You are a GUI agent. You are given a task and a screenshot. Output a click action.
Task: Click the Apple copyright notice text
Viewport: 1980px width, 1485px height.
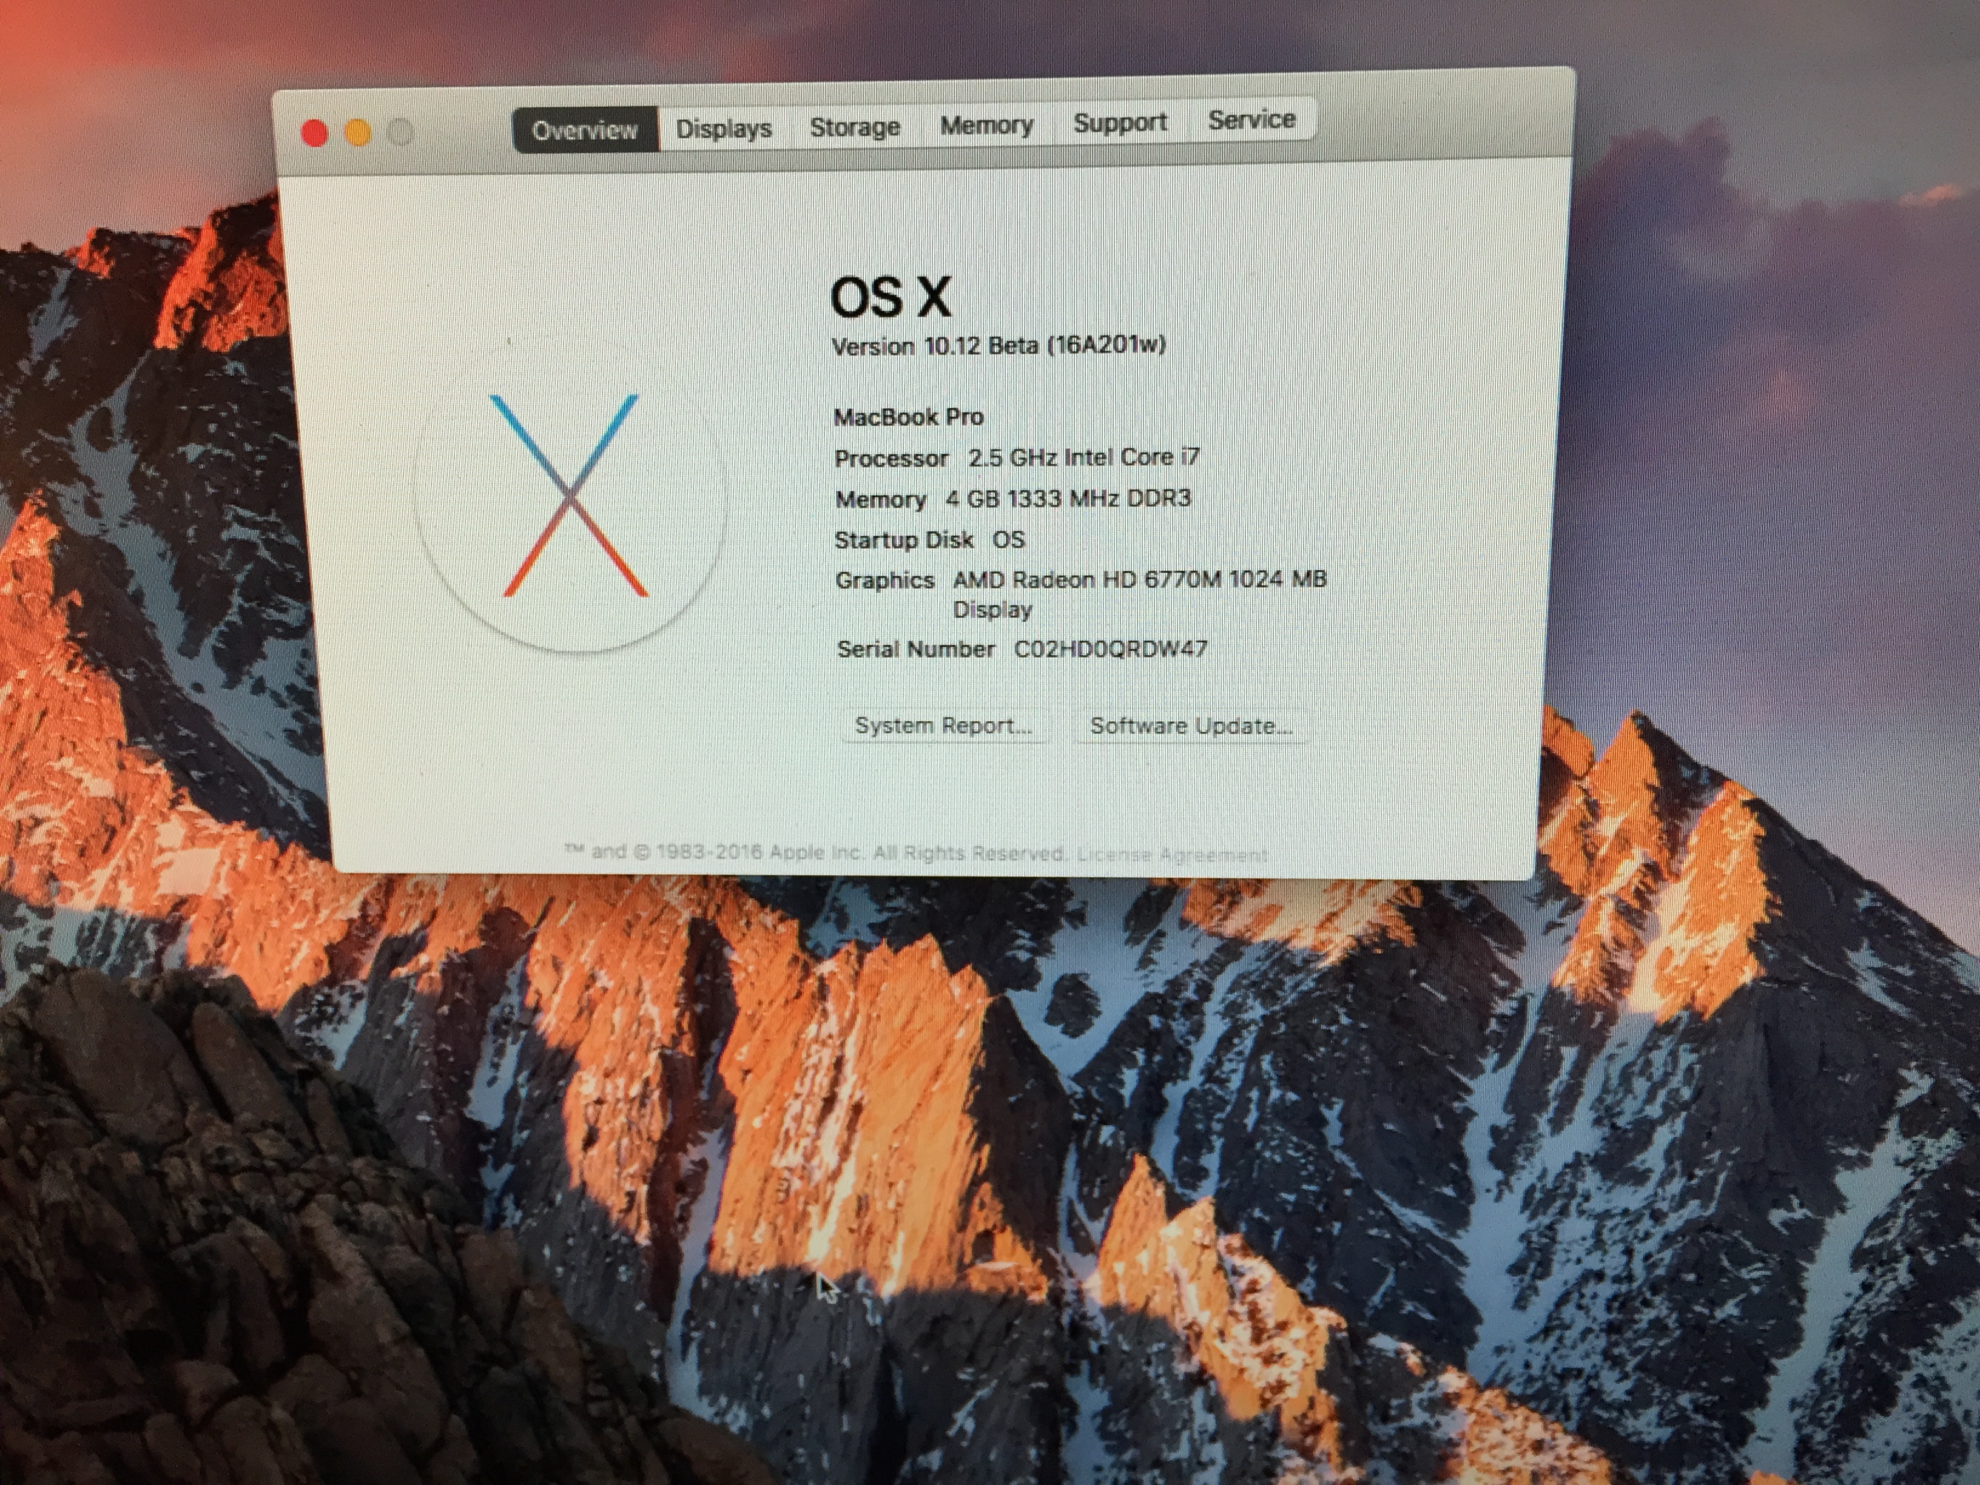coord(815,852)
